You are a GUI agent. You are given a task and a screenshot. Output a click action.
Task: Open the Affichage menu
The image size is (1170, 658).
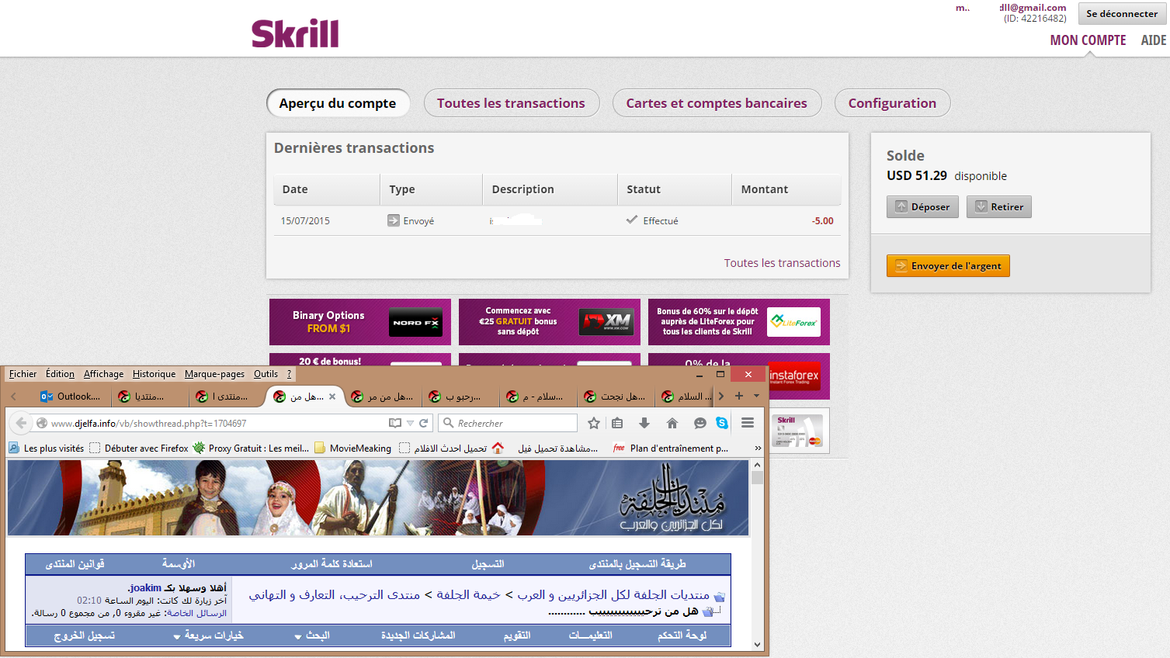[x=103, y=373]
